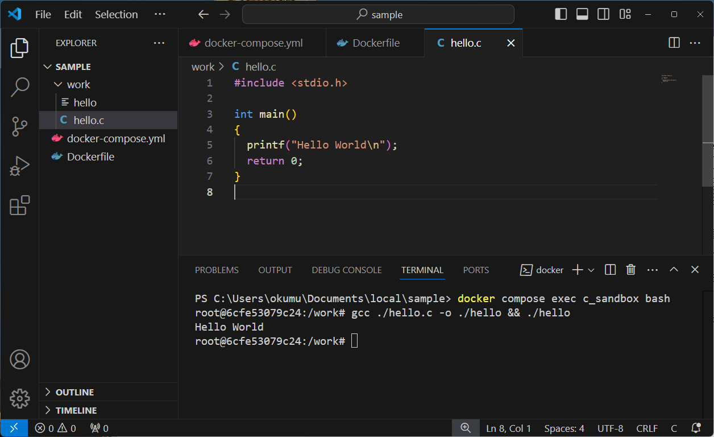Split the editor to the right
This screenshot has width=714, height=437.
[674, 43]
